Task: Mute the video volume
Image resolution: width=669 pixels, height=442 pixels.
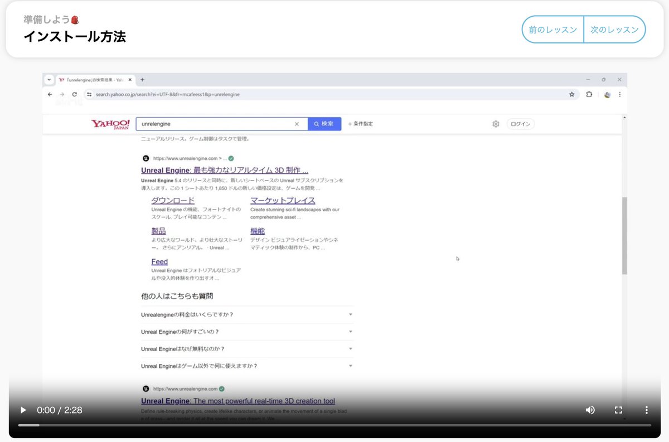Action: click(x=590, y=410)
